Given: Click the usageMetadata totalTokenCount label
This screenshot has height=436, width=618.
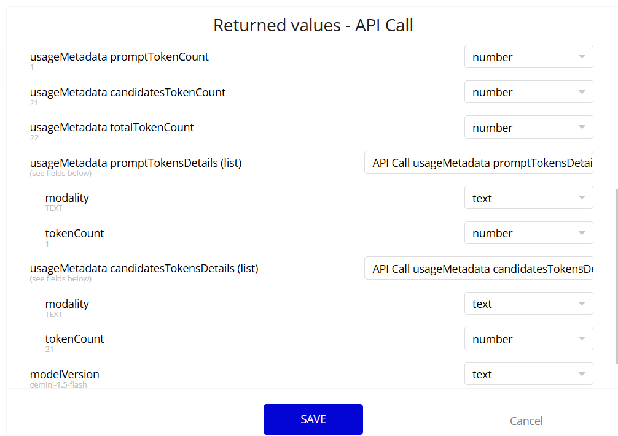Looking at the screenshot, I should click(112, 128).
